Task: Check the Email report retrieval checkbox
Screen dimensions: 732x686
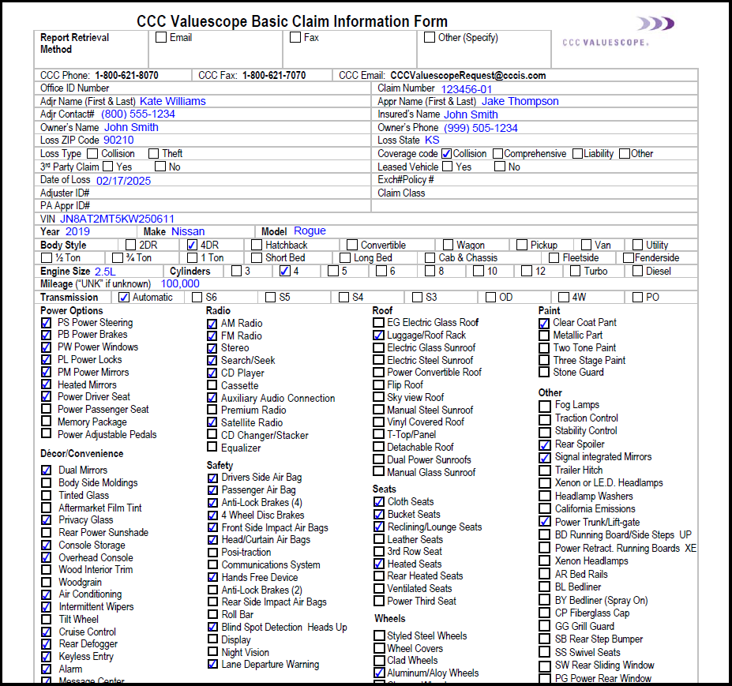Action: pyautogui.click(x=161, y=37)
